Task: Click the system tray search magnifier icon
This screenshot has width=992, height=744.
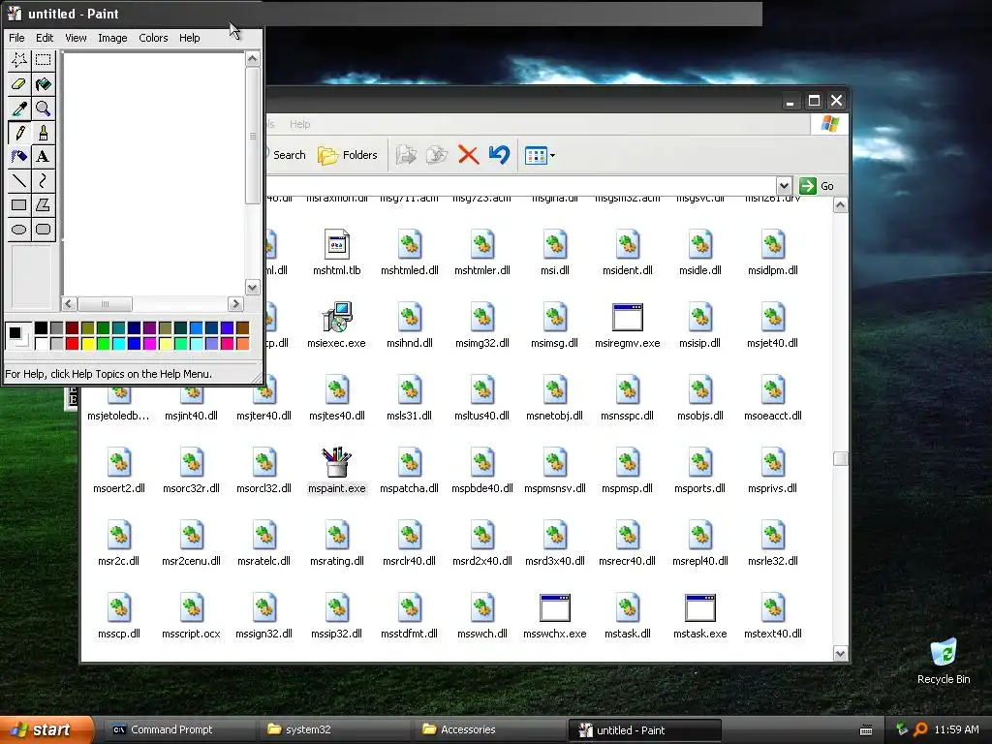Action: (920, 729)
